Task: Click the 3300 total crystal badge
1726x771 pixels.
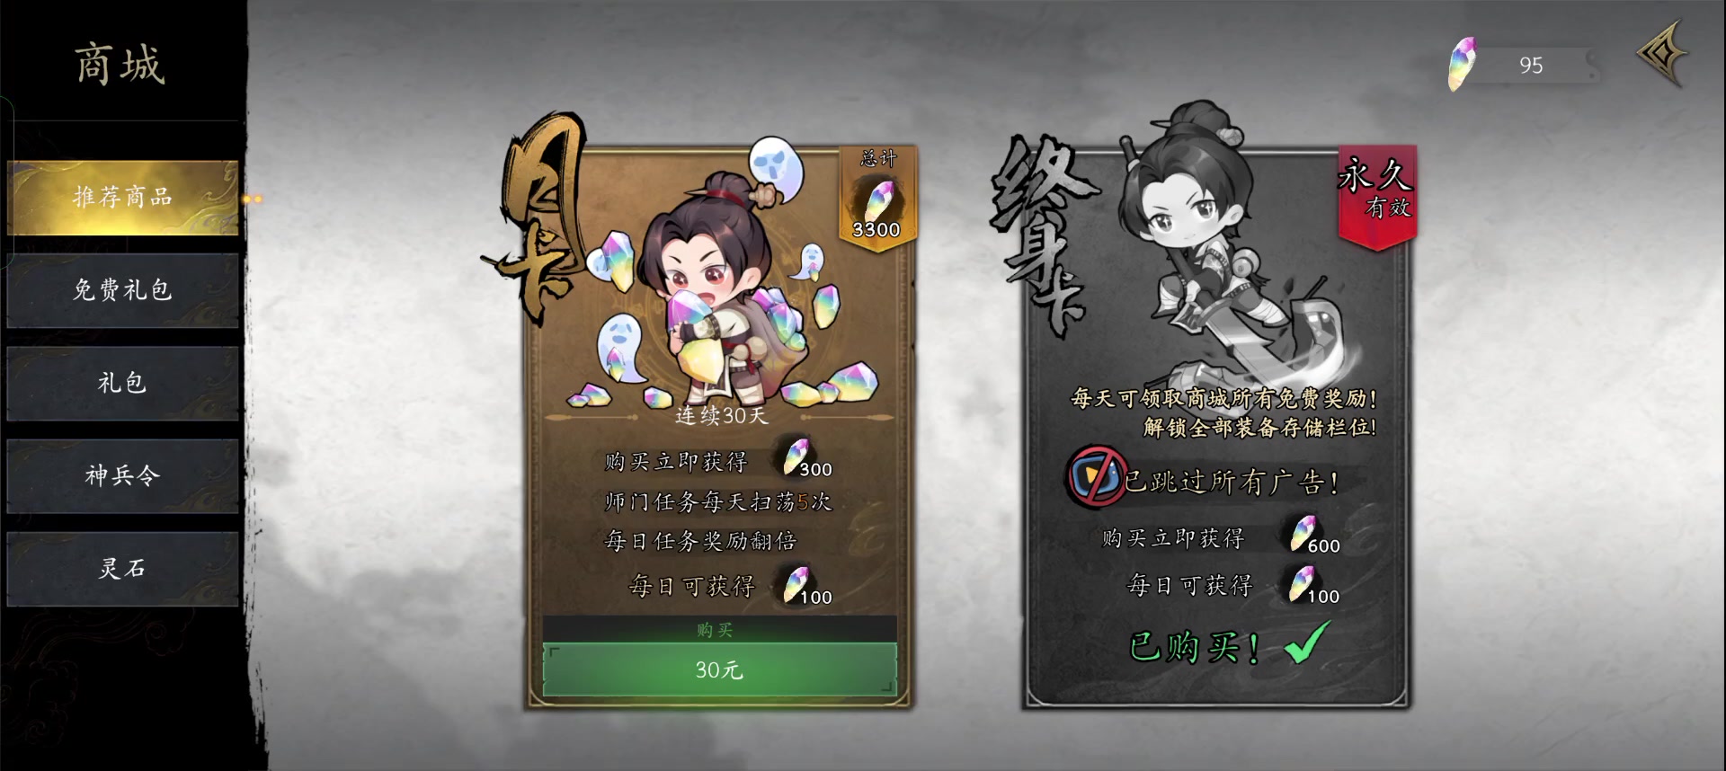Action: click(x=876, y=196)
